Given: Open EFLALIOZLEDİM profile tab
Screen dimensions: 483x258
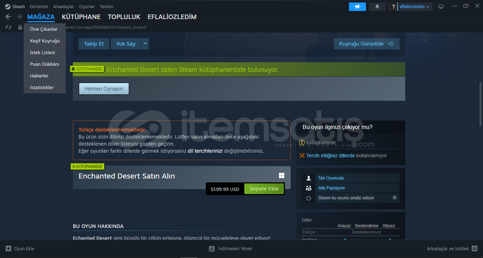Looking at the screenshot, I should 172,17.
